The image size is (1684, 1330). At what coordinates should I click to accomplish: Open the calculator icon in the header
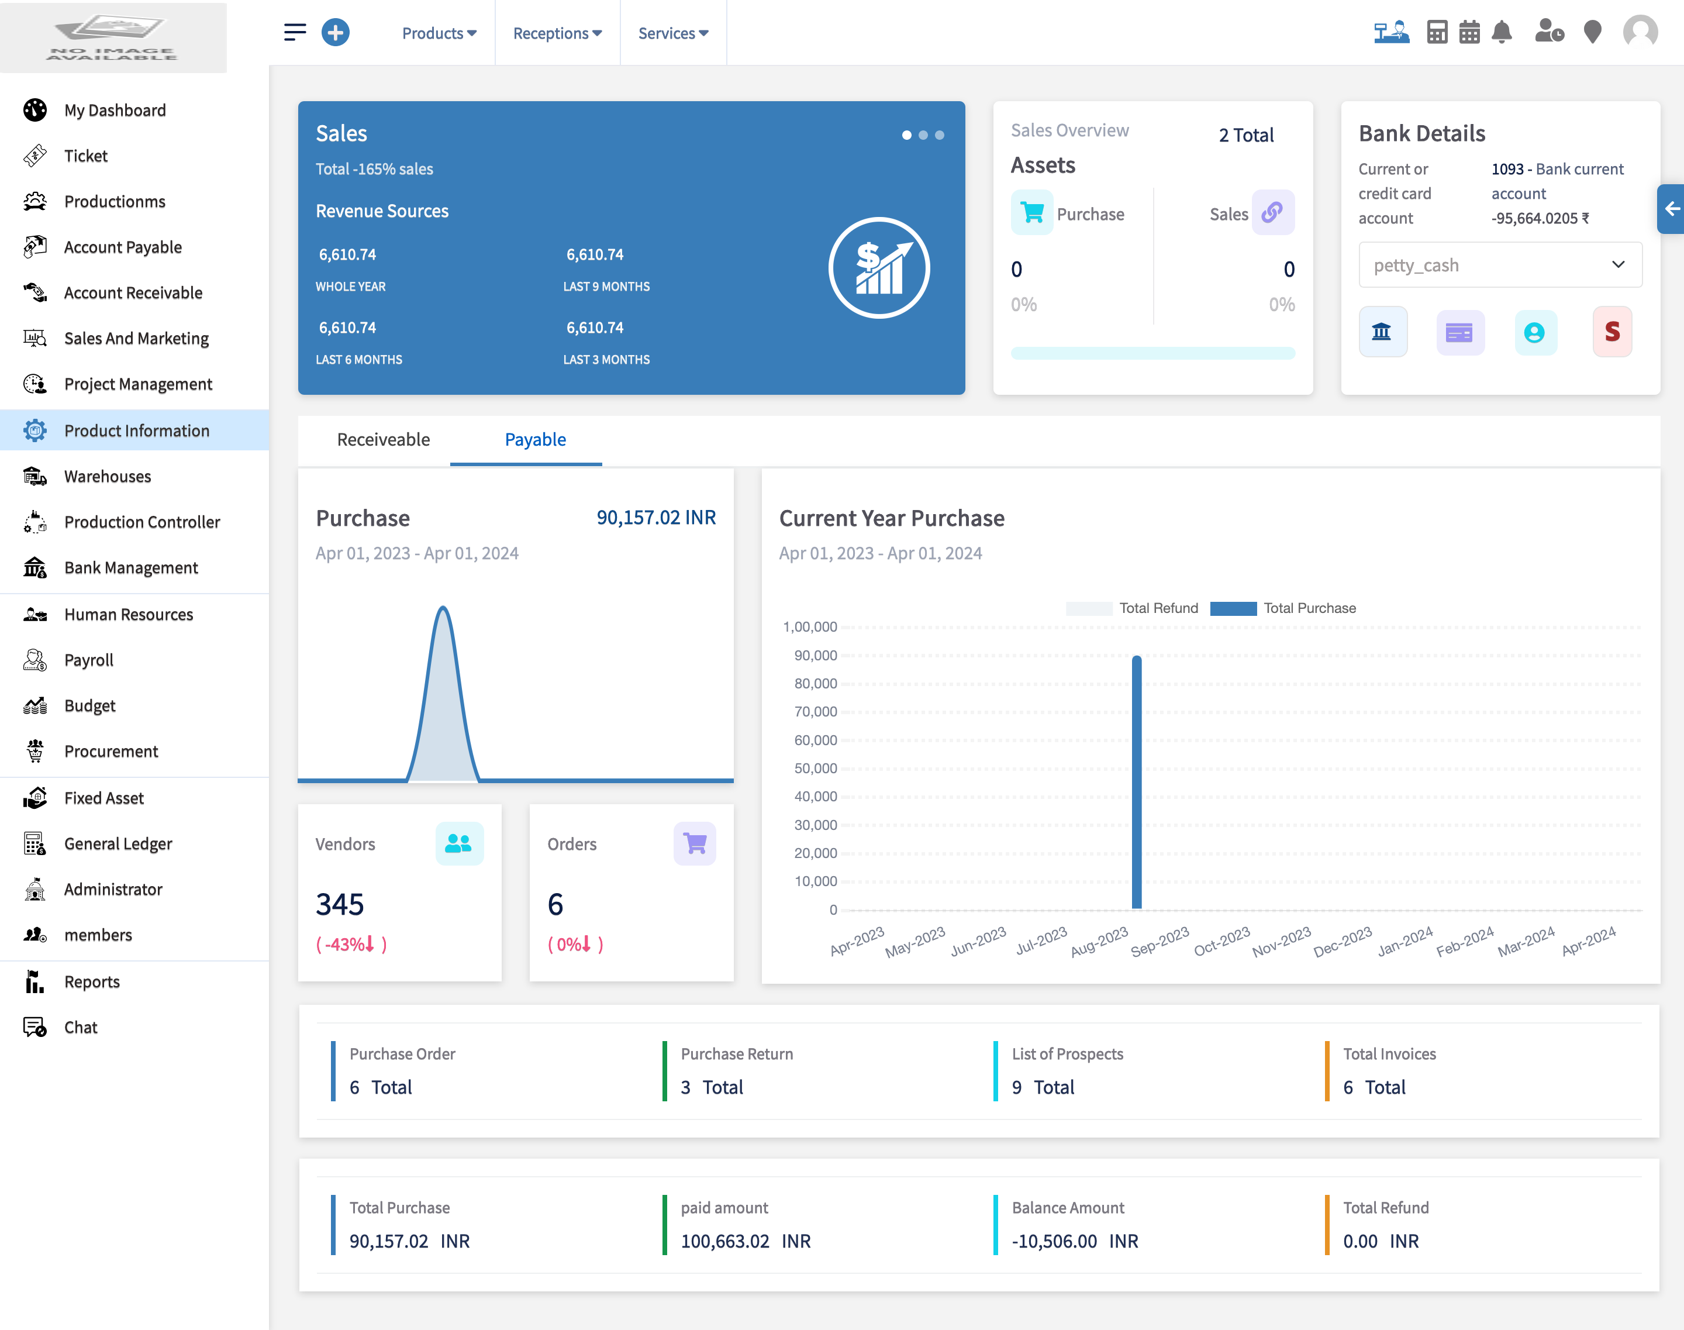coord(1437,33)
